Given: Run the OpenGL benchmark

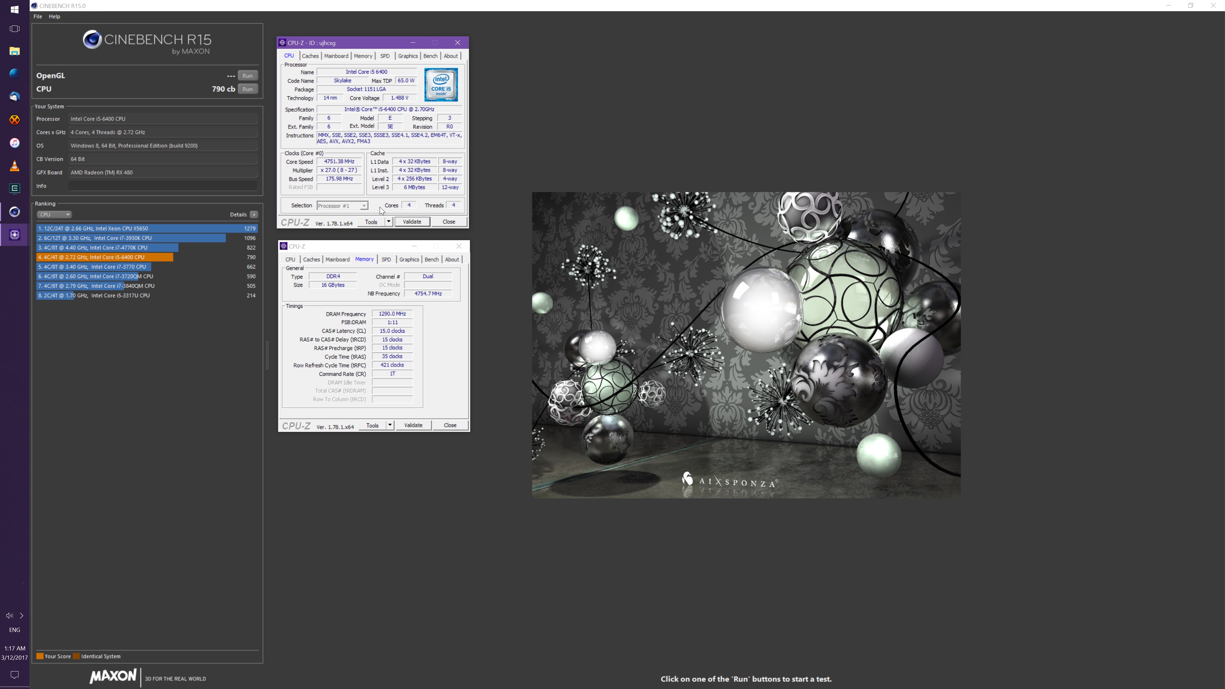Looking at the screenshot, I should pos(247,76).
